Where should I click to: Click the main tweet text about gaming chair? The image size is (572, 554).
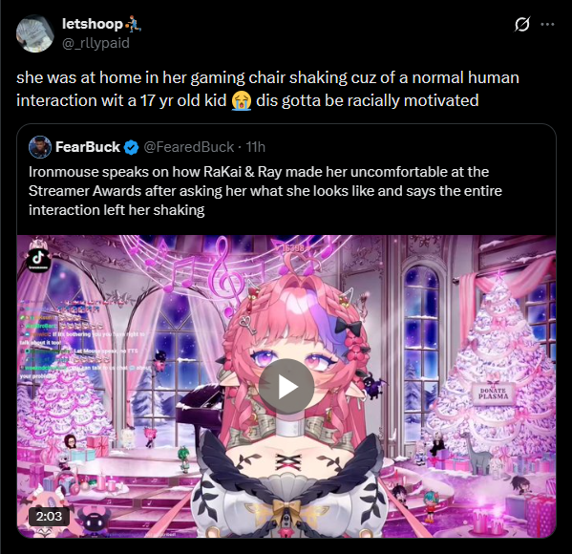coord(267,89)
